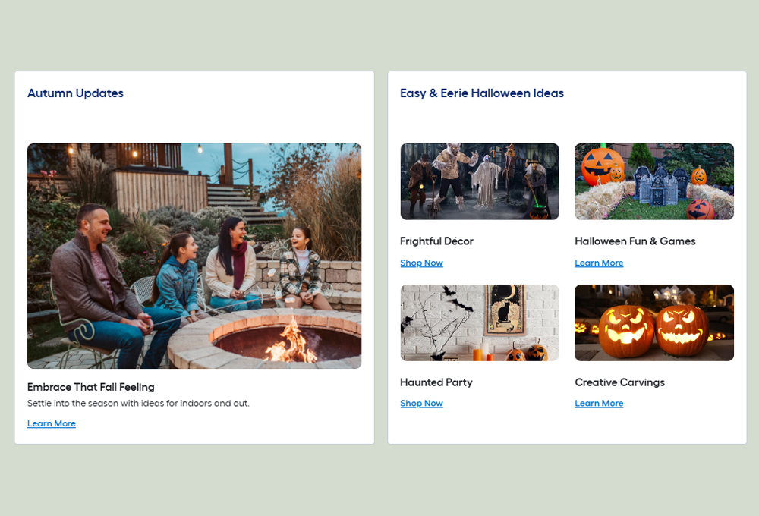
Task: Click the Autumn Updates heading
Action: [75, 93]
